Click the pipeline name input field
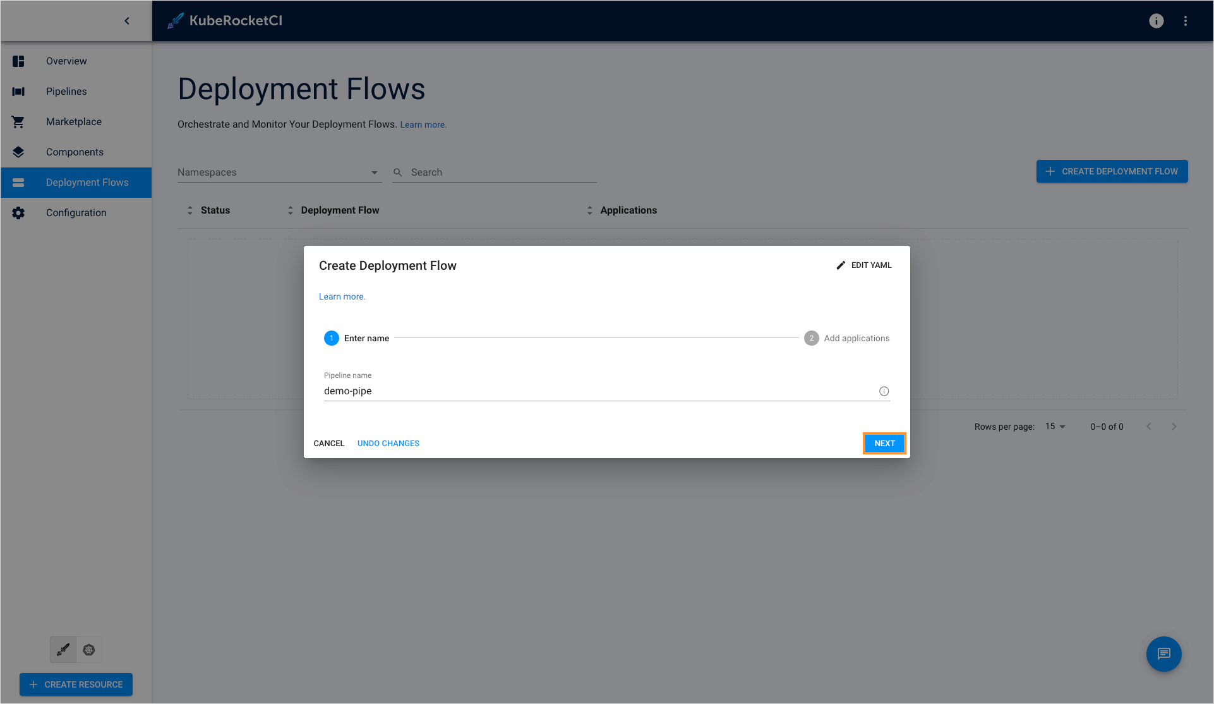Image resolution: width=1214 pixels, height=704 pixels. click(606, 391)
